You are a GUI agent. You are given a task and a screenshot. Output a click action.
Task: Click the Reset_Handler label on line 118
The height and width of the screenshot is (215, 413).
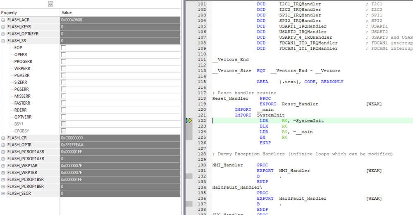230,98
